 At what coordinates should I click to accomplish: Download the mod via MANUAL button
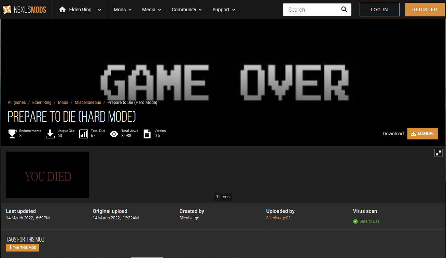point(422,134)
